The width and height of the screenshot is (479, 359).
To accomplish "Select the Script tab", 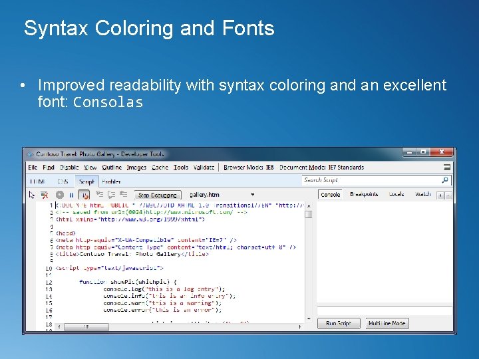I will pos(86,181).
